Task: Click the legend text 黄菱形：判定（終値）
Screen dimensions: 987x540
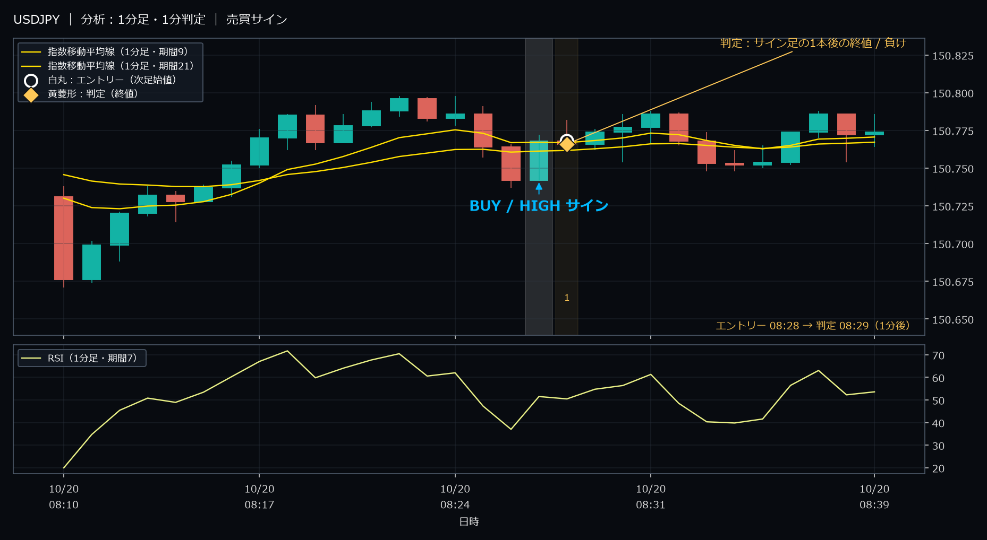Action: coord(93,93)
